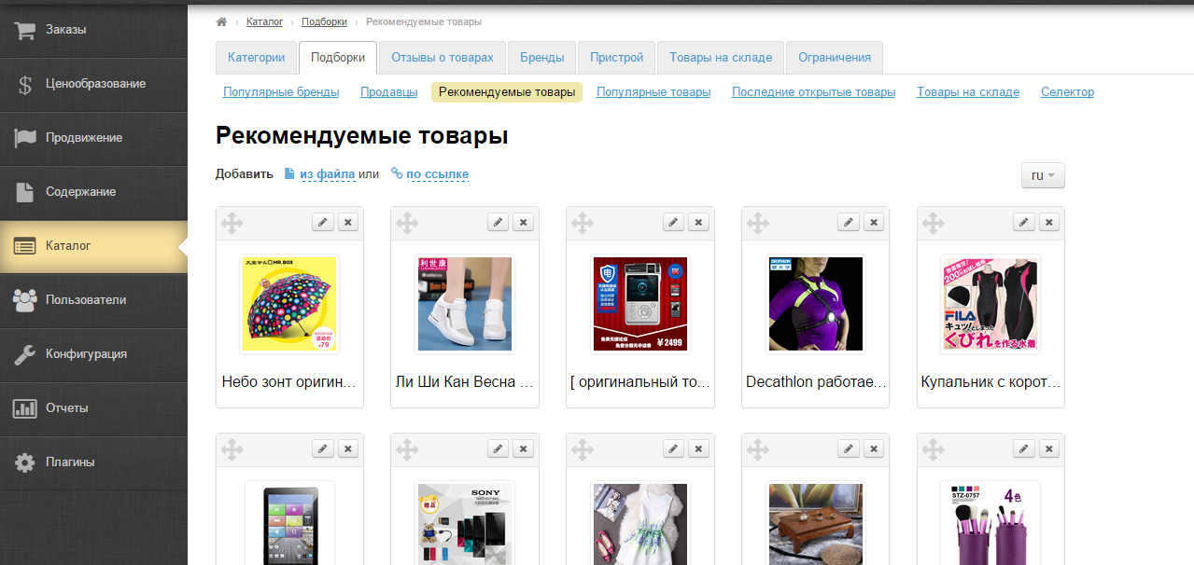The image size is (1194, 565).
Task: Click move handle on Decathlon card
Action: click(x=758, y=223)
